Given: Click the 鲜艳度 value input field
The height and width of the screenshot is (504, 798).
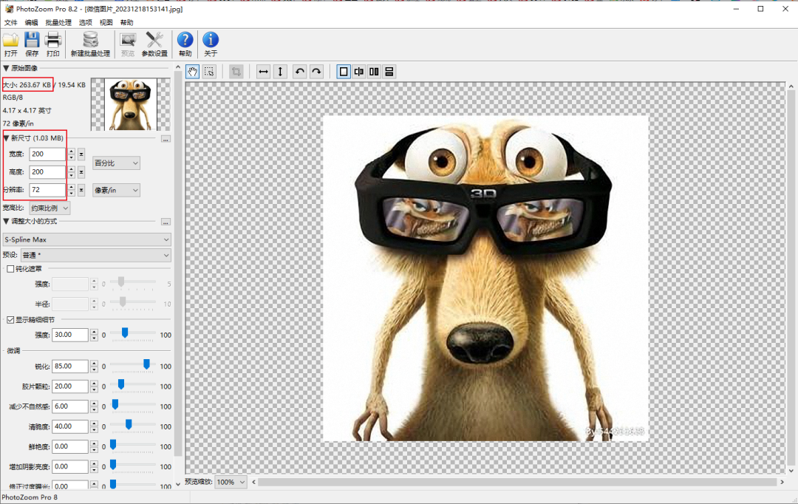Looking at the screenshot, I should pyautogui.click(x=70, y=446).
